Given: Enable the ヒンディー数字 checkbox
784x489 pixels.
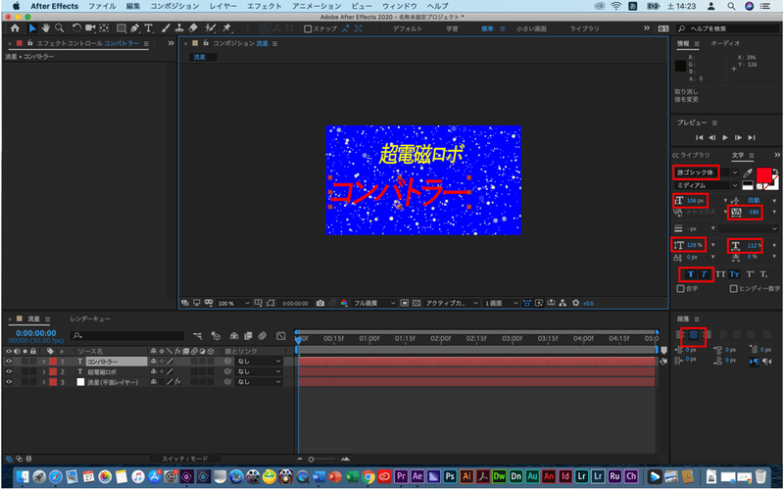Looking at the screenshot, I should pyautogui.click(x=733, y=288).
